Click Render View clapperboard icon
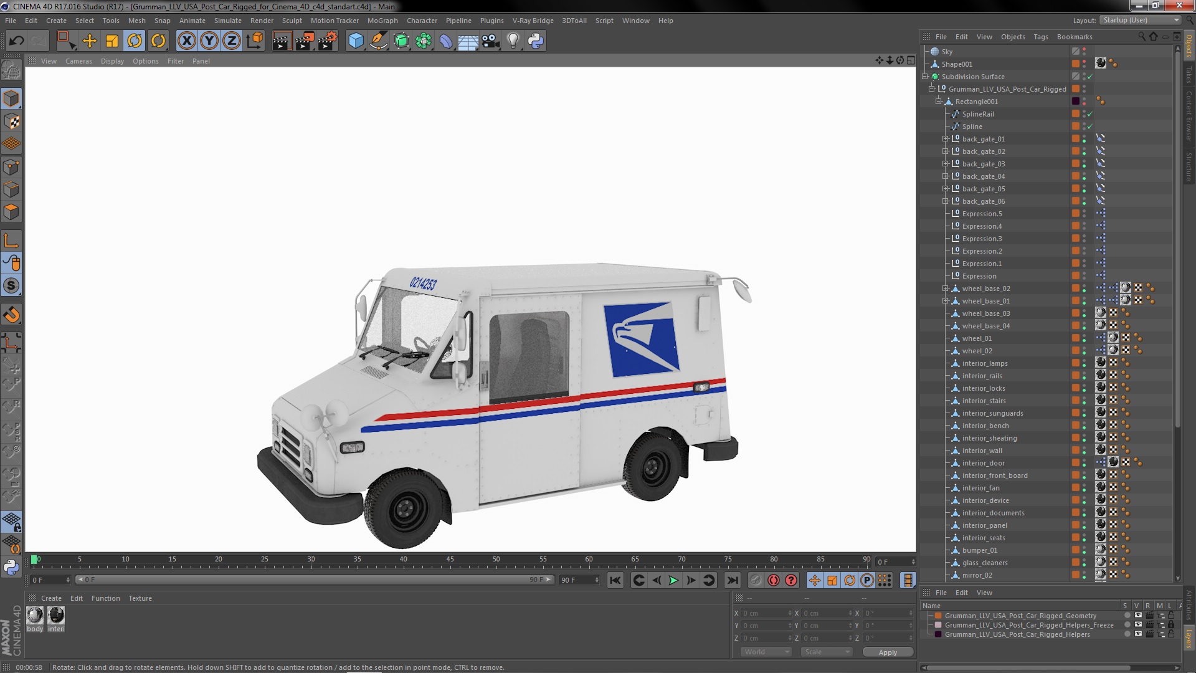1196x673 pixels. pyautogui.click(x=282, y=41)
